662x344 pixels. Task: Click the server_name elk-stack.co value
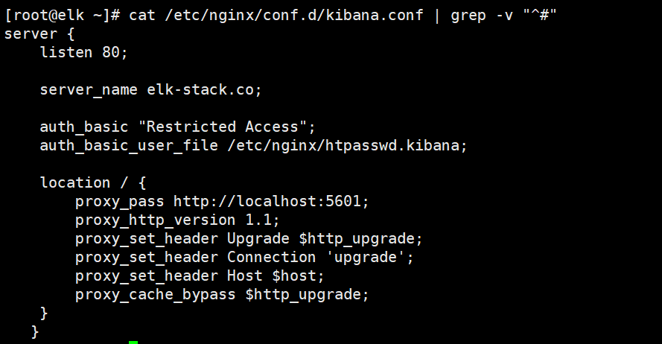pyautogui.click(x=204, y=89)
